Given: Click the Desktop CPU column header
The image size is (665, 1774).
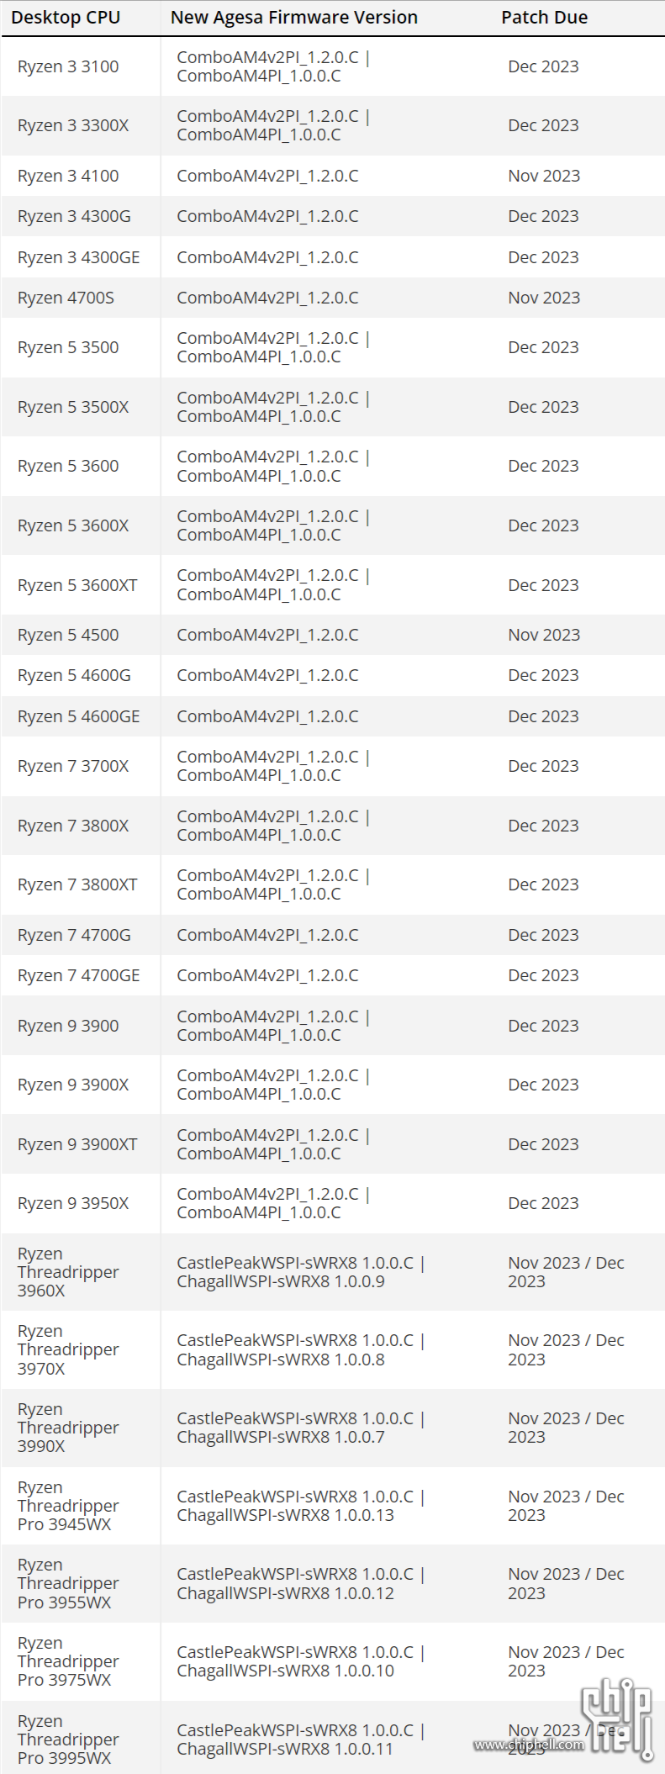Looking at the screenshot, I should pyautogui.click(x=66, y=18).
